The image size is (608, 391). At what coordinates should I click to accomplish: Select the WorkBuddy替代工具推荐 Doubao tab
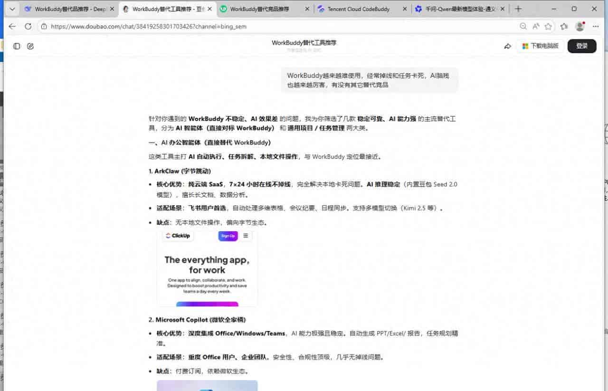click(x=167, y=9)
